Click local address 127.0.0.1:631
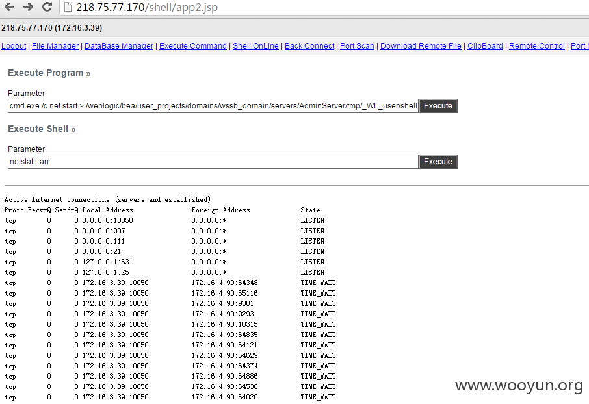589x404 pixels. tap(107, 262)
